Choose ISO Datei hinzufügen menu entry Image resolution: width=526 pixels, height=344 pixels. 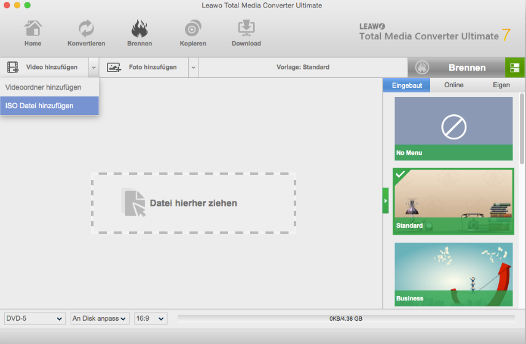pos(49,106)
